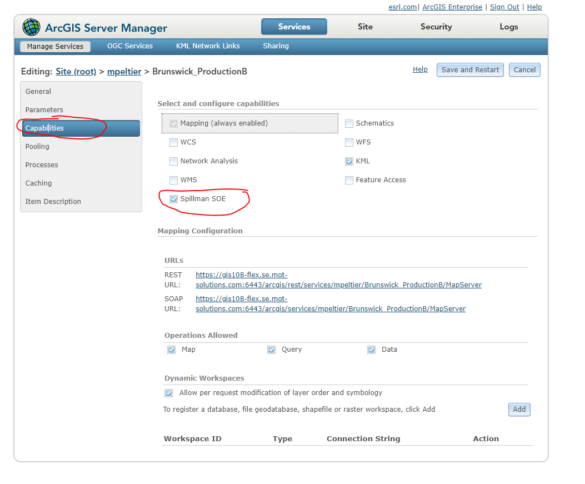Click the Type column header
This screenshot has width=585, height=484.
(282, 439)
